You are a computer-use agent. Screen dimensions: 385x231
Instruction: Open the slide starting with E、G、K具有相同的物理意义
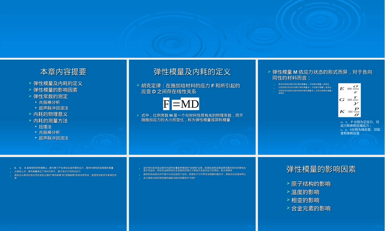pos(63,194)
